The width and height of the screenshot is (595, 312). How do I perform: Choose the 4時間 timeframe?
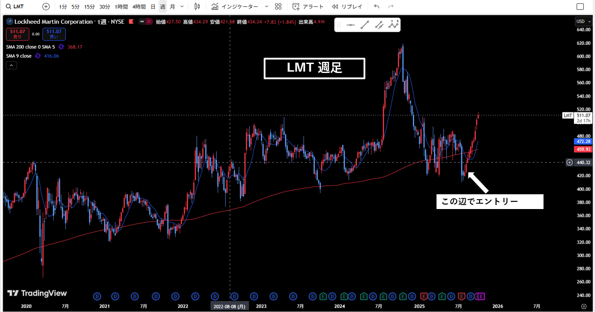pyautogui.click(x=139, y=7)
